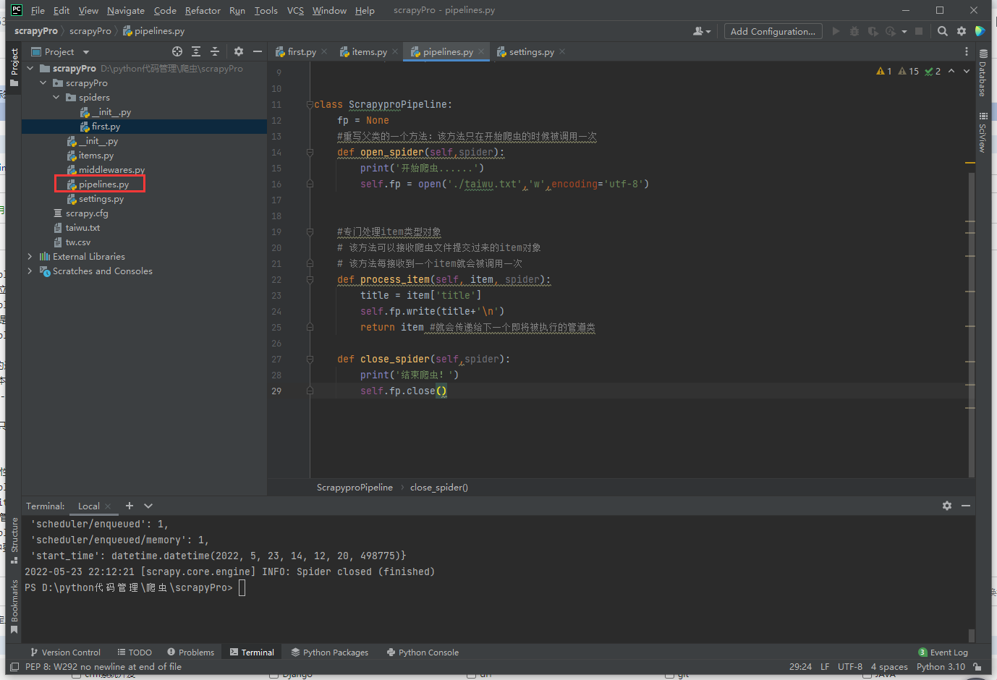Expand the External Libraries tree node
The height and width of the screenshot is (680, 997).
(30, 257)
